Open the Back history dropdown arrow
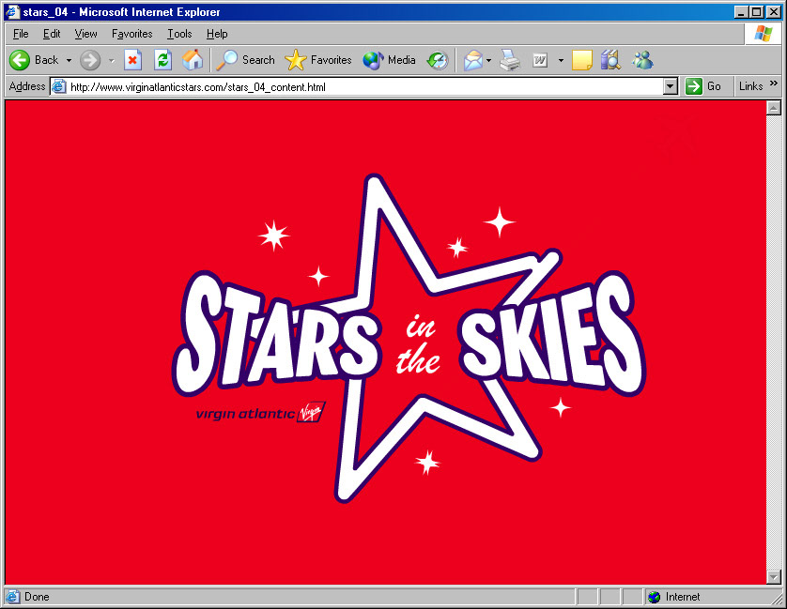The image size is (787, 609). [x=69, y=61]
